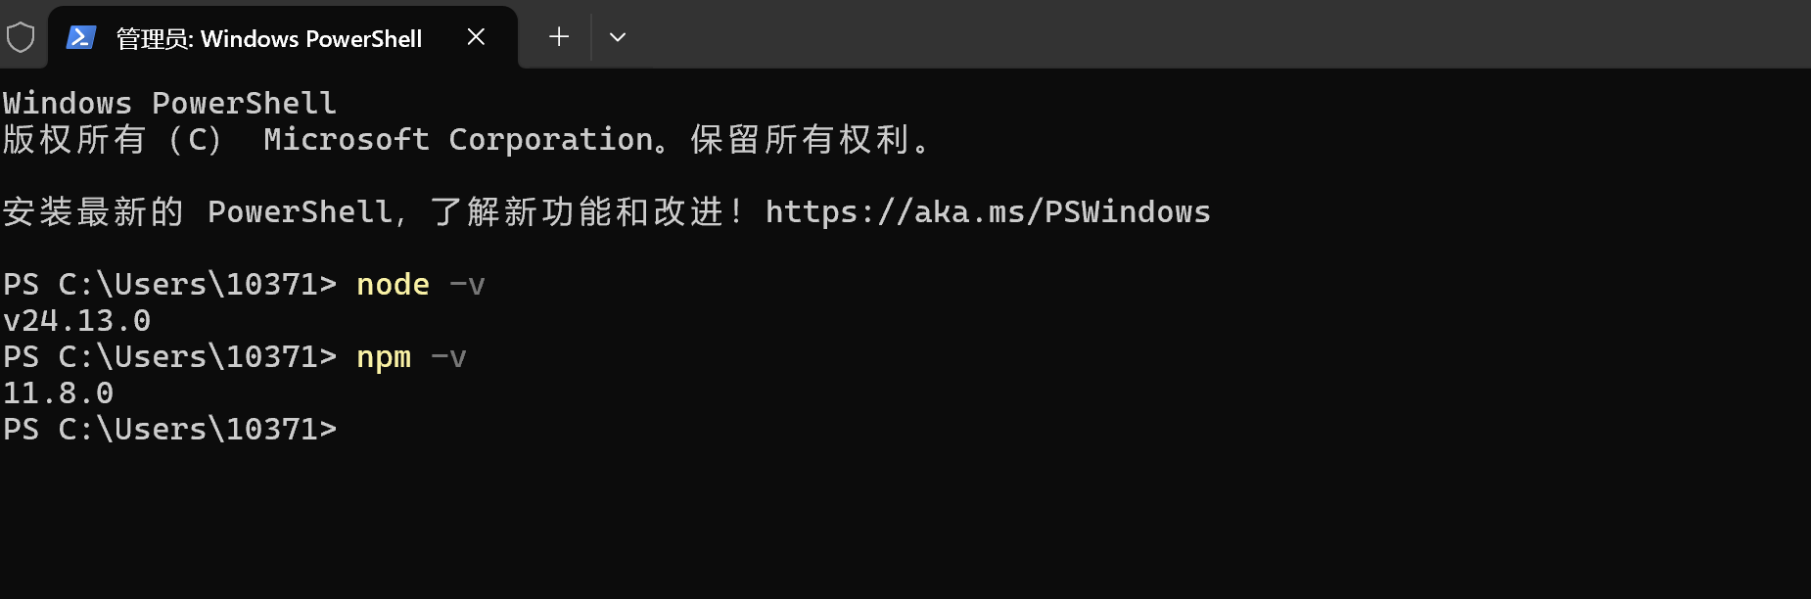This screenshot has width=1811, height=599.
Task: Click the v24.13.0 version output line
Action: tap(77, 320)
